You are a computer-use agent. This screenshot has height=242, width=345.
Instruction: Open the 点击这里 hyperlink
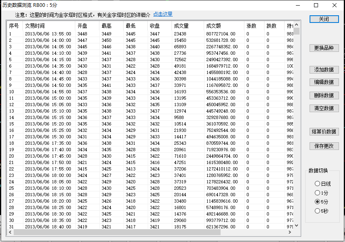click(x=163, y=14)
